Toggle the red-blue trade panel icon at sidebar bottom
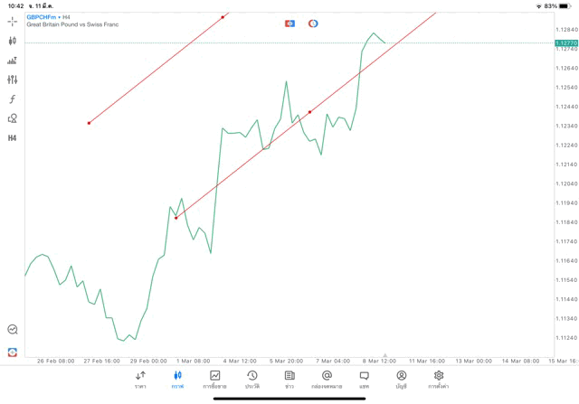This screenshot has height=404, width=579. (13, 352)
